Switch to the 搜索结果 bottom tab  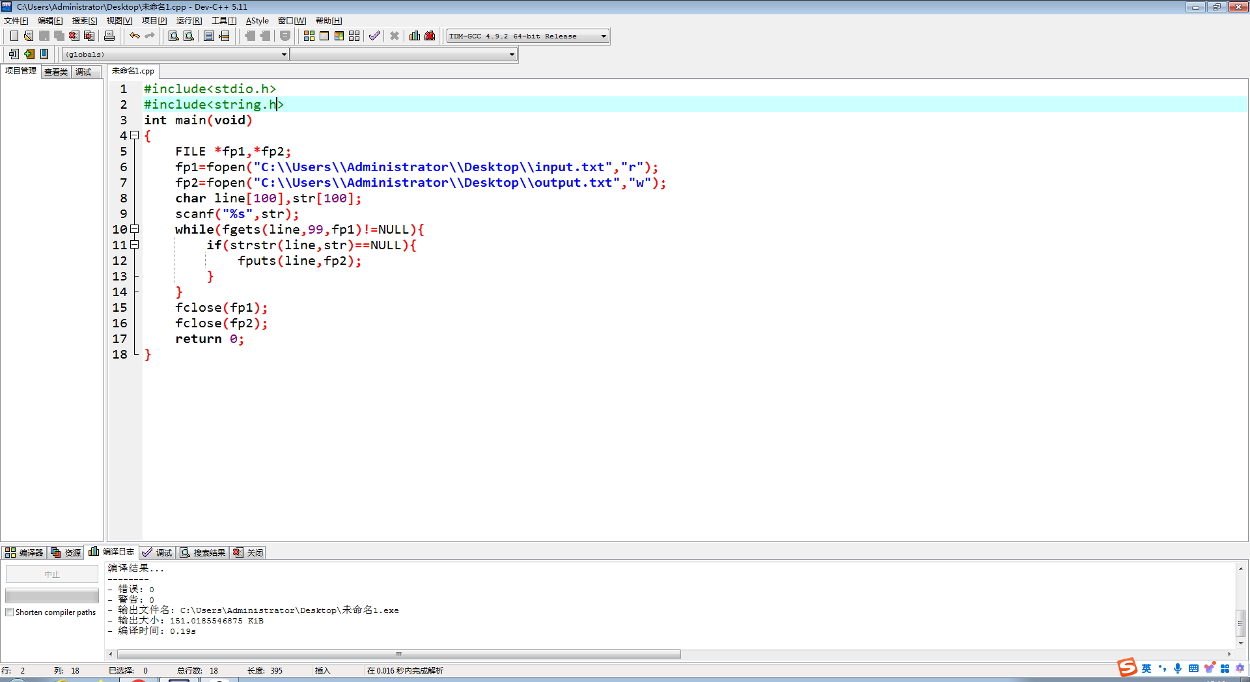(x=202, y=552)
